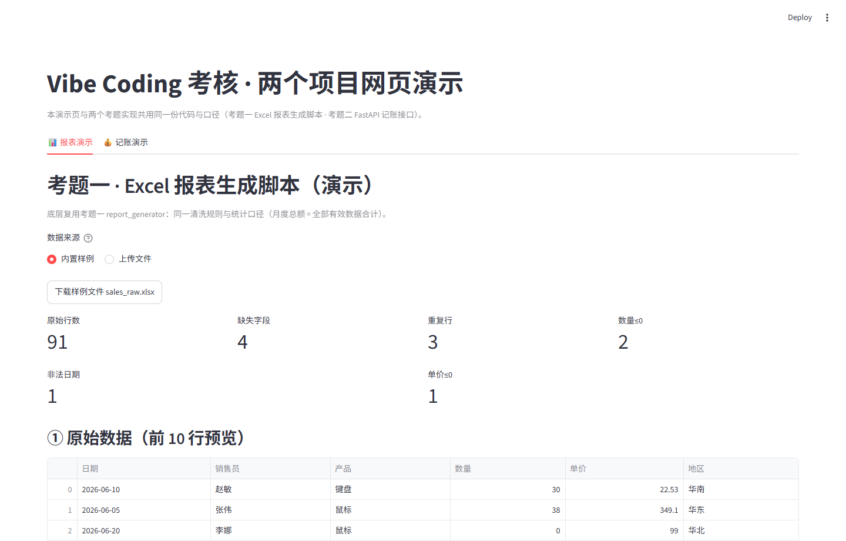Click the money bag icon on 记账演示 tab

pos(108,142)
